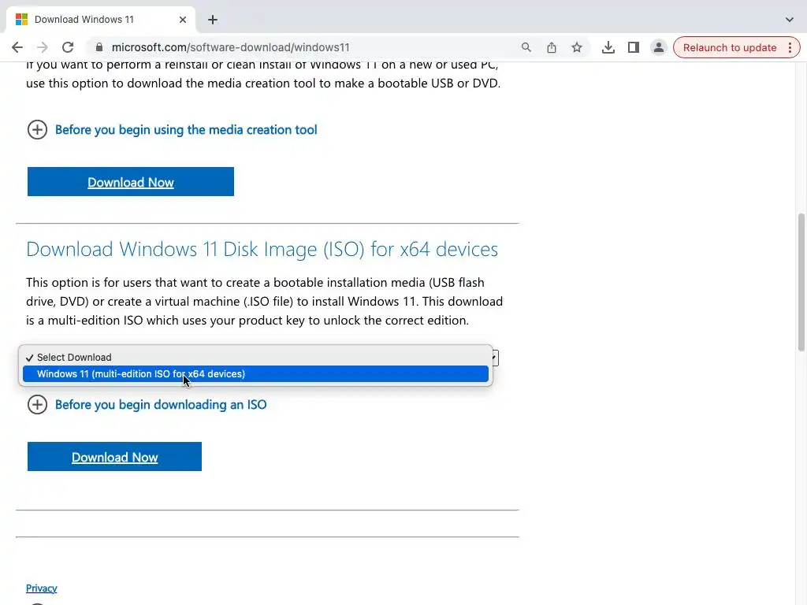807x605 pixels.
Task: Open Chrome downloads icon
Action: tap(608, 47)
